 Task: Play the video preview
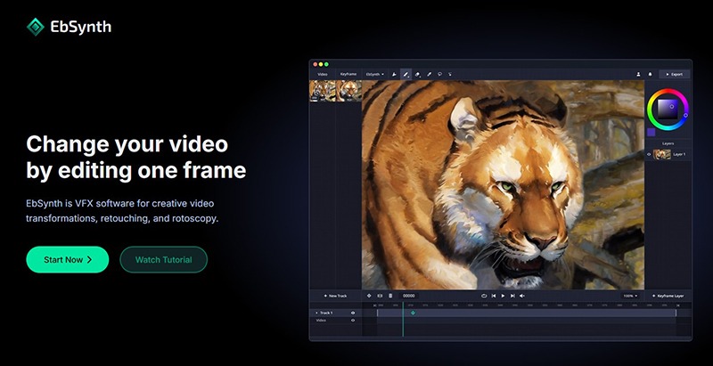[503, 296]
